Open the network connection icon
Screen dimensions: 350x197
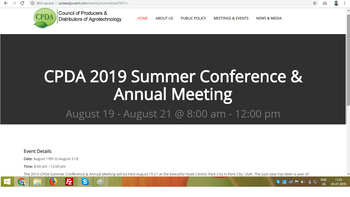pyautogui.click(x=315, y=182)
